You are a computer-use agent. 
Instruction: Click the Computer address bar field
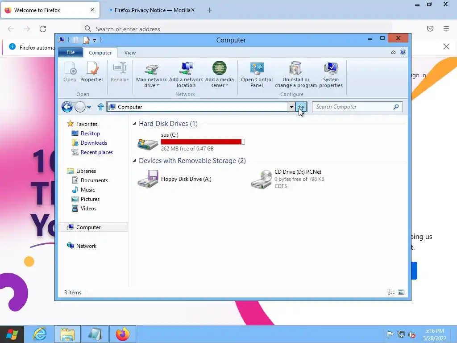point(198,107)
